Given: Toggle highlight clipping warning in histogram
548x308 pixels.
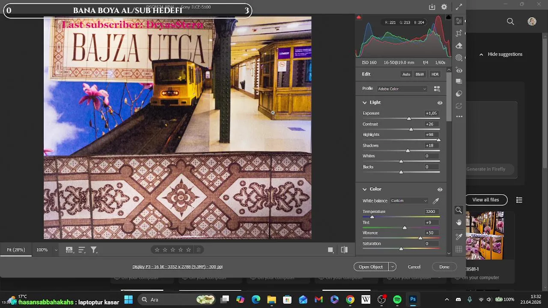Looking at the screenshot, I should tap(448, 18).
